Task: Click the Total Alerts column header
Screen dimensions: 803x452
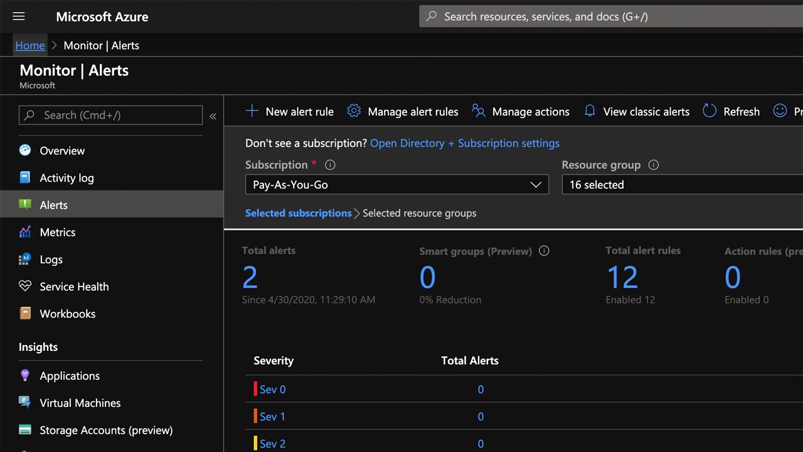Action: pyautogui.click(x=470, y=360)
